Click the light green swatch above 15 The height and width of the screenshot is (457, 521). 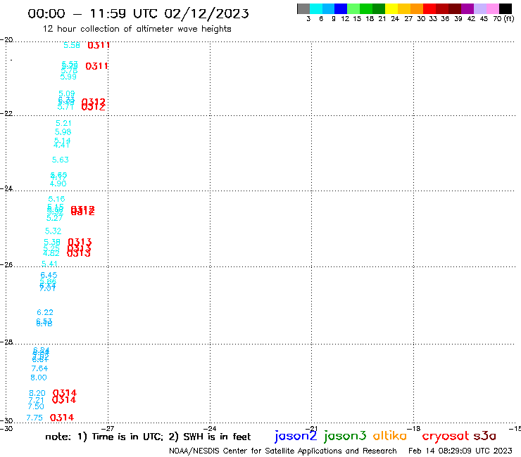(353, 8)
